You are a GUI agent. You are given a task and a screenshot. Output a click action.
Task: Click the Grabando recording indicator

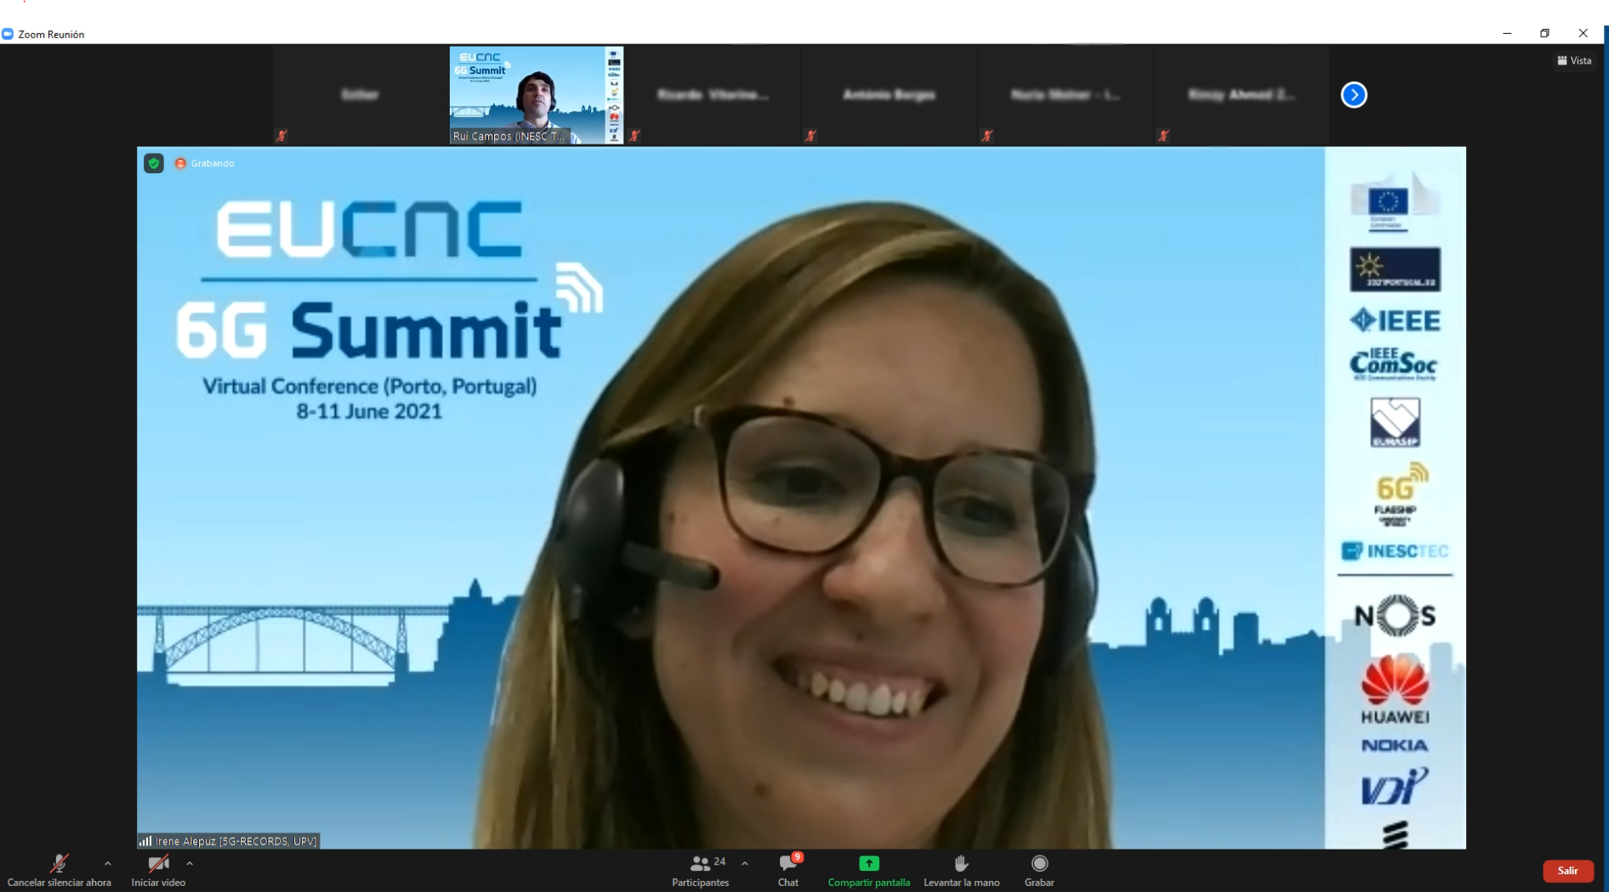coord(205,163)
